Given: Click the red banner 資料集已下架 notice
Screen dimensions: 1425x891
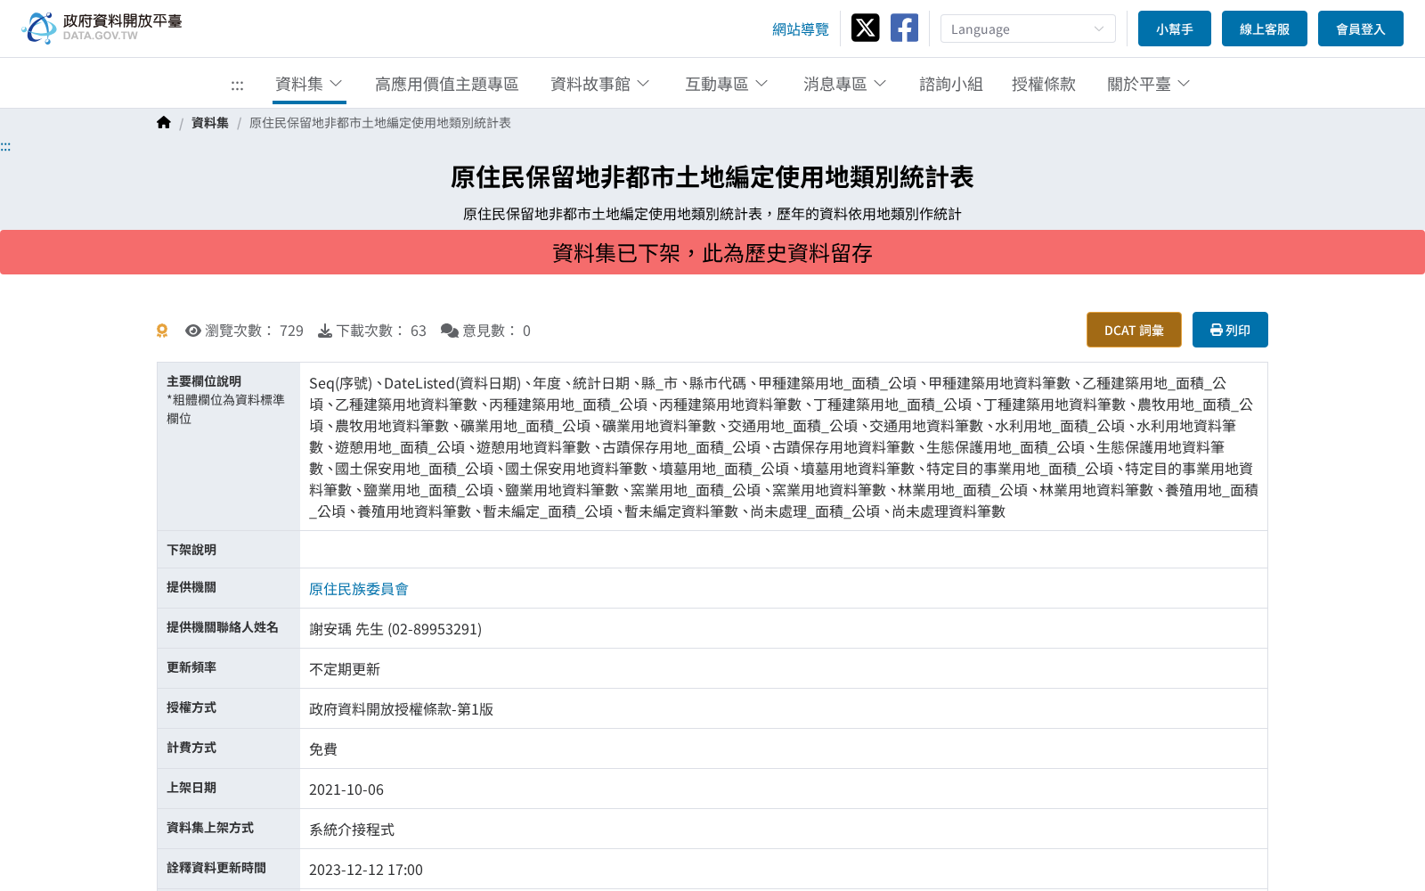Looking at the screenshot, I should click(x=712, y=252).
